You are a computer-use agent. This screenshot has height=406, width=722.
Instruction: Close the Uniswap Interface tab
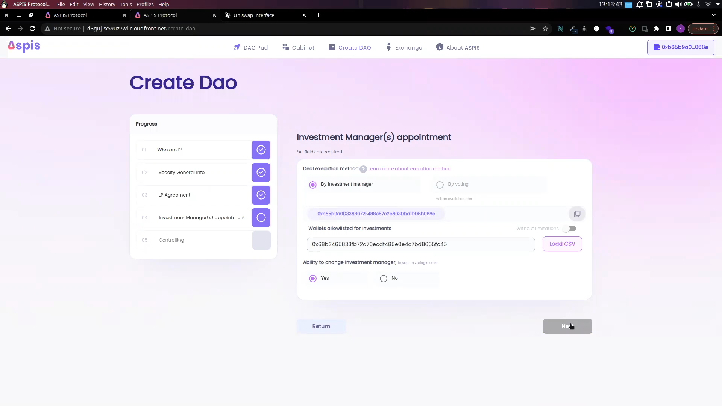point(304,15)
